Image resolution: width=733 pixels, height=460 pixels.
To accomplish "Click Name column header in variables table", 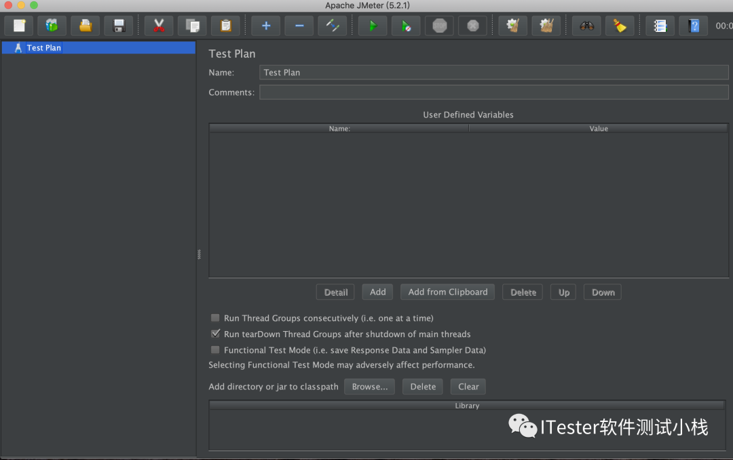I will click(339, 128).
